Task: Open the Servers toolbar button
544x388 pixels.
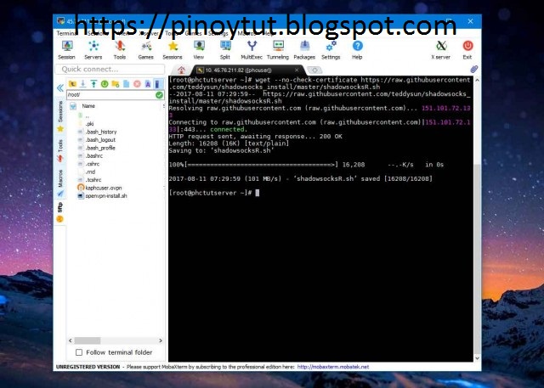Action: pyautogui.click(x=93, y=50)
